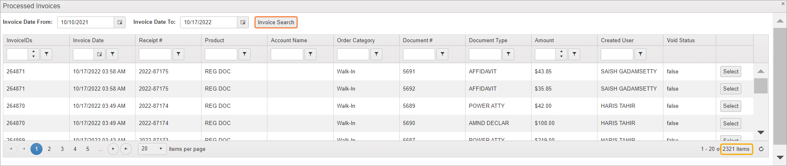This screenshot has width=787, height=166.
Task: Open filter for Receipt # column
Action: click(178, 54)
